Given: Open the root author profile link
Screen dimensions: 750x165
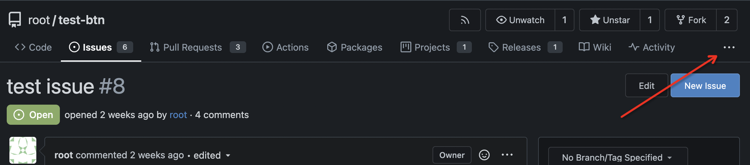Looking at the screenshot, I should tap(178, 115).
